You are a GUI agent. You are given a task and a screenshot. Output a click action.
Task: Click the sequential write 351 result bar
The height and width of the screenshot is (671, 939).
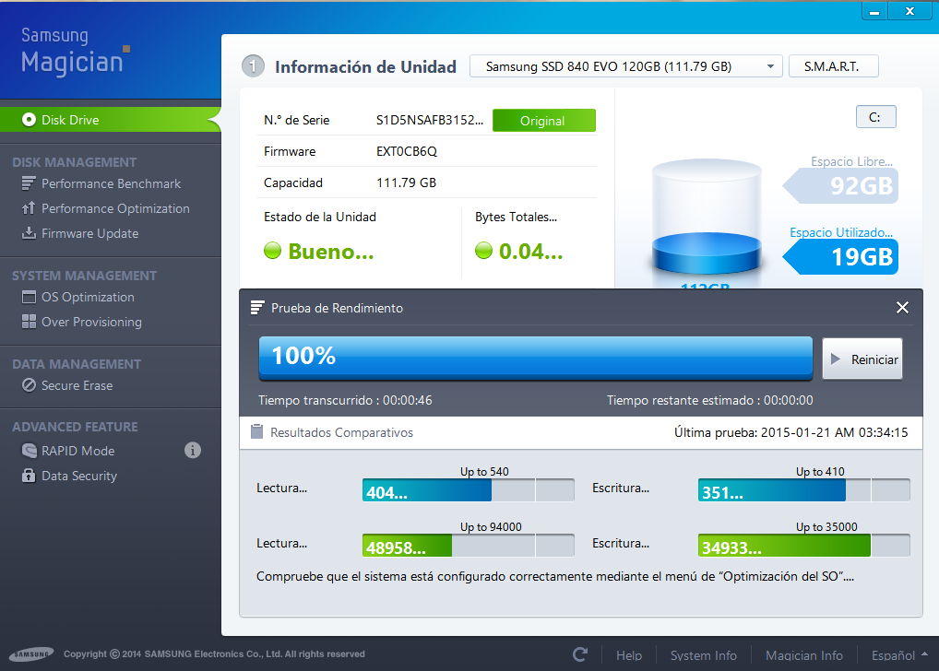tap(803, 490)
